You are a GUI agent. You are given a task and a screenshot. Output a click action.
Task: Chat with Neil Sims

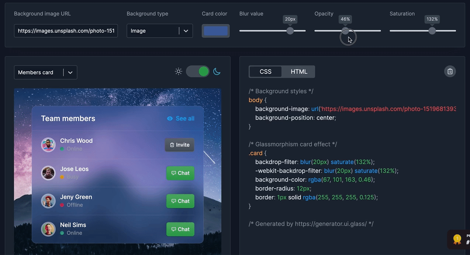(x=180, y=229)
